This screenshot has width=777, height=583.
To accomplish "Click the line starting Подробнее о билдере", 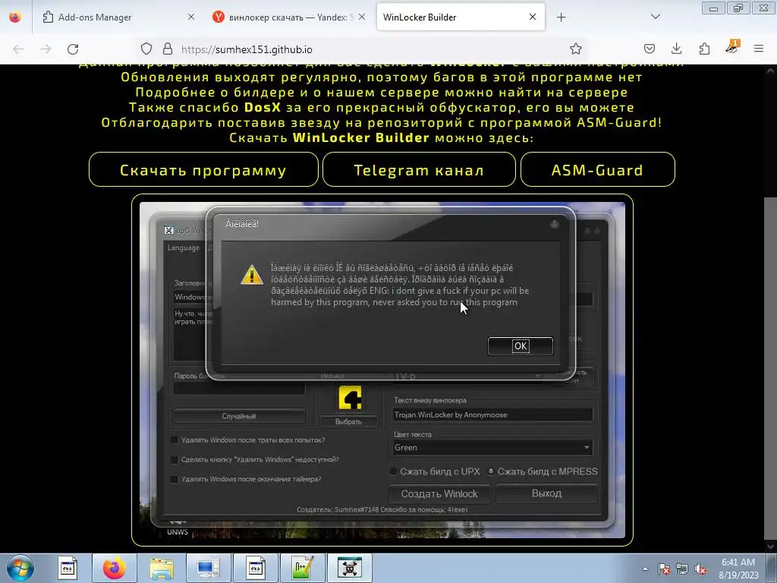I will point(382,93).
